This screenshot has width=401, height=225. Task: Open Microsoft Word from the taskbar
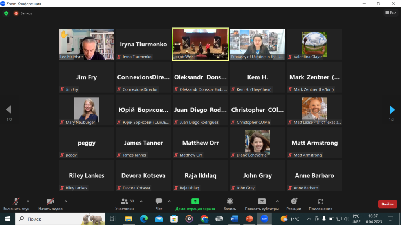point(234,219)
